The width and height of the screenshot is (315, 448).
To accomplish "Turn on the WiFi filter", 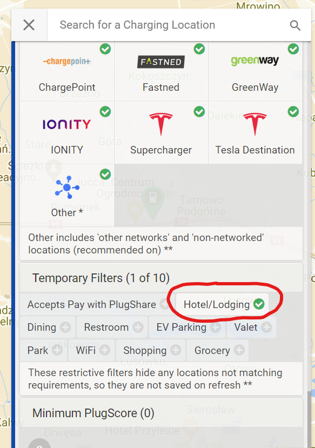I will coord(92,350).
